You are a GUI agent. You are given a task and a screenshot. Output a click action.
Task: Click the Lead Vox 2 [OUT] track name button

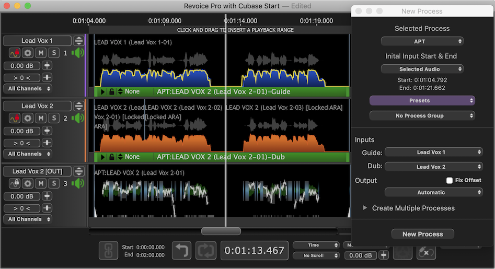pyautogui.click(x=37, y=171)
